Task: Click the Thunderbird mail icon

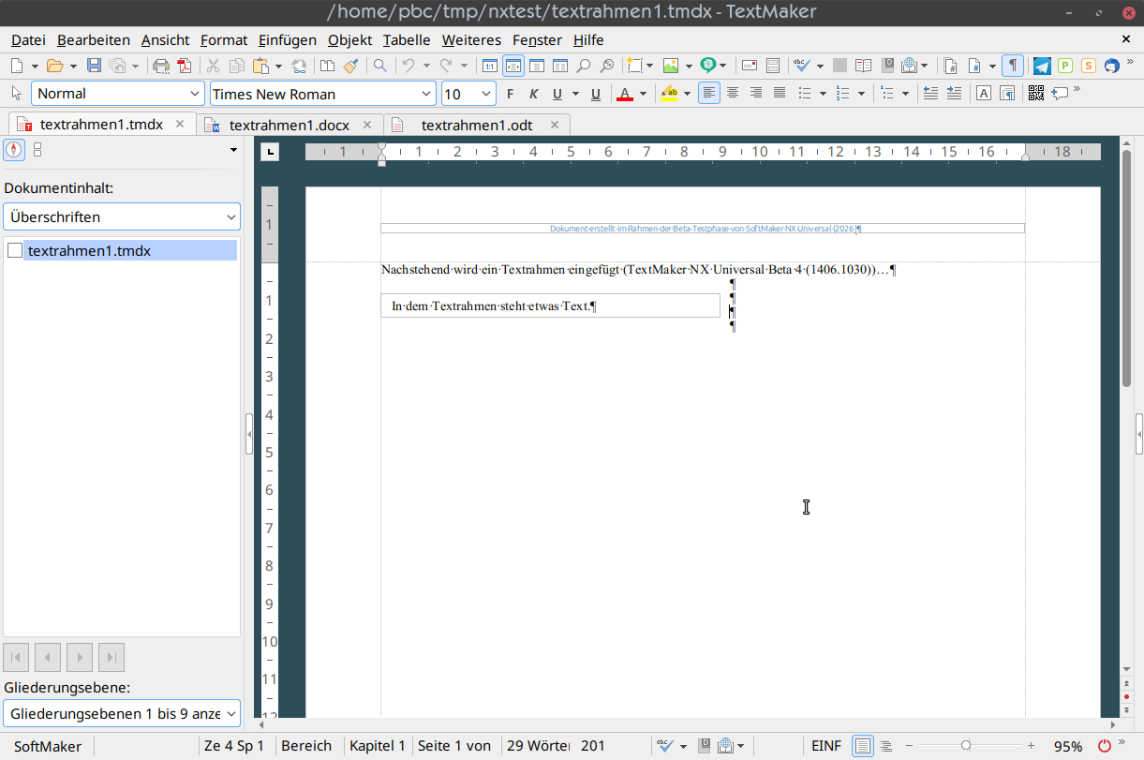Action: [1111, 66]
